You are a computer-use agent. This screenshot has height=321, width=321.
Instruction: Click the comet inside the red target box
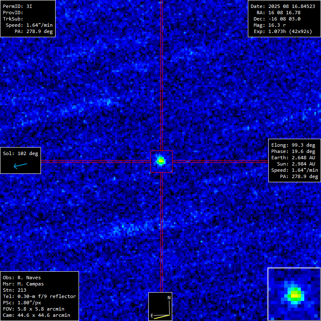(x=161, y=160)
